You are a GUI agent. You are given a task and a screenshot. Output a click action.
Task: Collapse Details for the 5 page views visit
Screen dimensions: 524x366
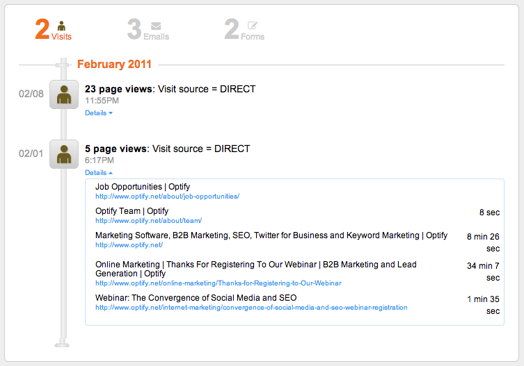coord(98,172)
